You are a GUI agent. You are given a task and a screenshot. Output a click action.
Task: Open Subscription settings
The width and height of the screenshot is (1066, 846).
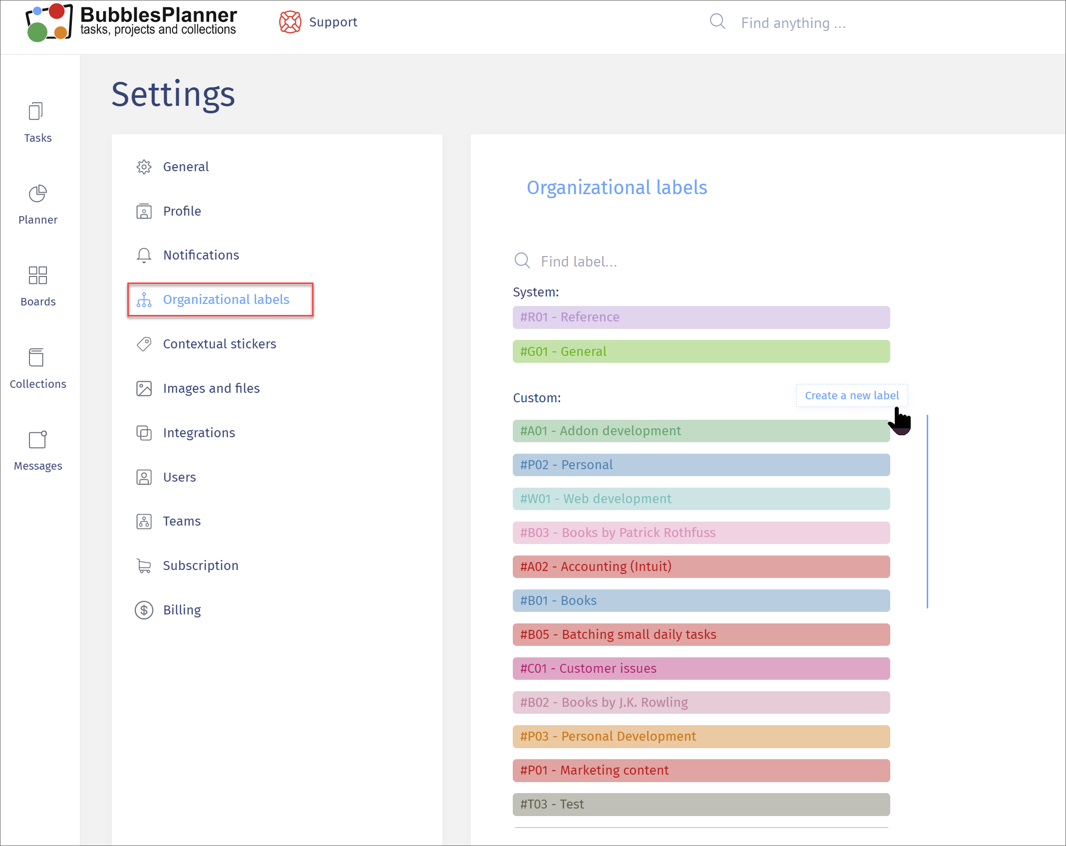pos(201,565)
